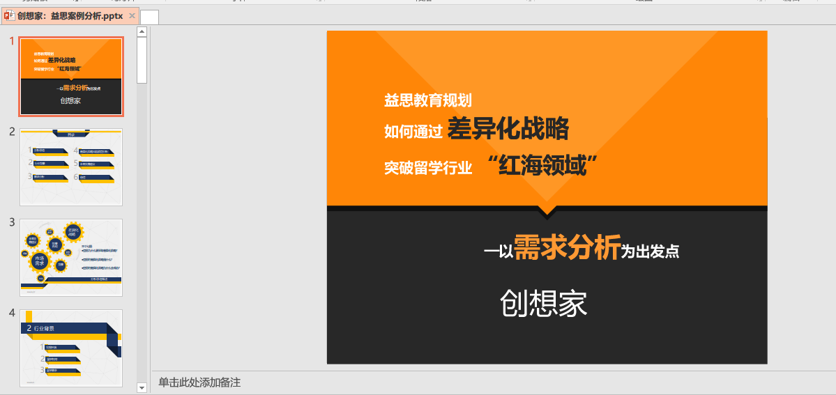Select slide 2 thumbnail with the numbered outline list
This screenshot has height=395, width=836.
(71, 167)
